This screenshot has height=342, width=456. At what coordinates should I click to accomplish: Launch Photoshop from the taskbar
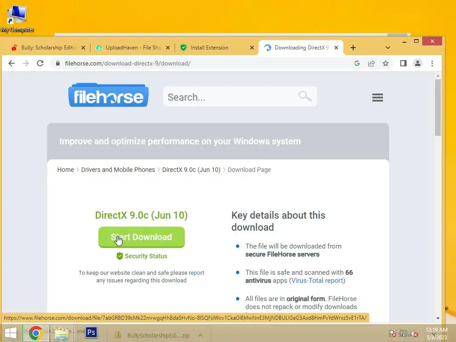(91, 332)
